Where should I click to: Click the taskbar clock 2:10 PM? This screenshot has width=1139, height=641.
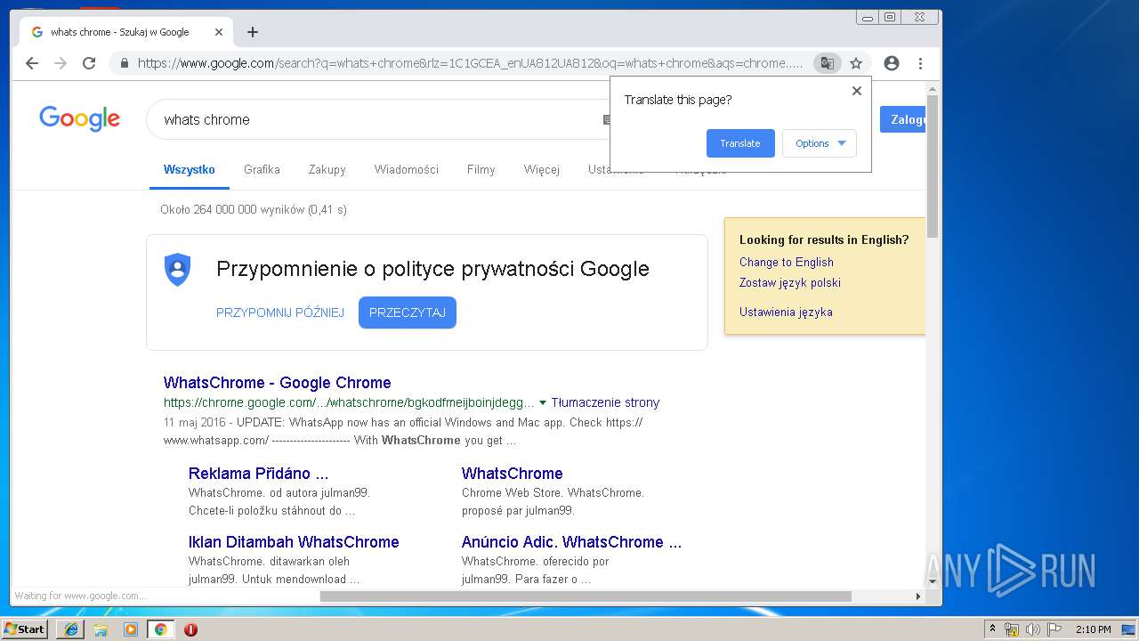click(1094, 629)
